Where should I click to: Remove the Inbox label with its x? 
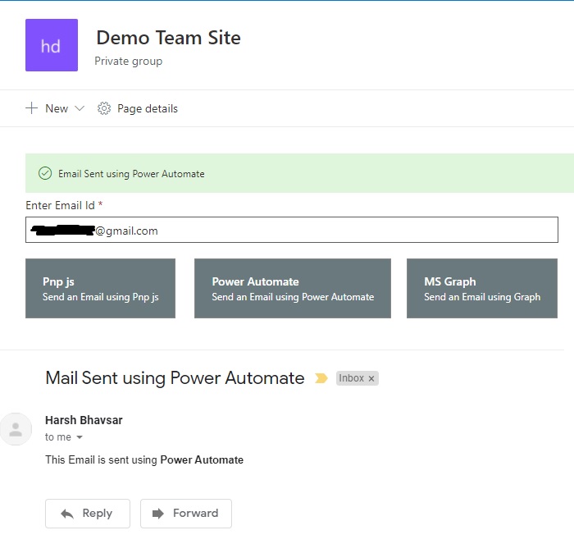coord(371,379)
